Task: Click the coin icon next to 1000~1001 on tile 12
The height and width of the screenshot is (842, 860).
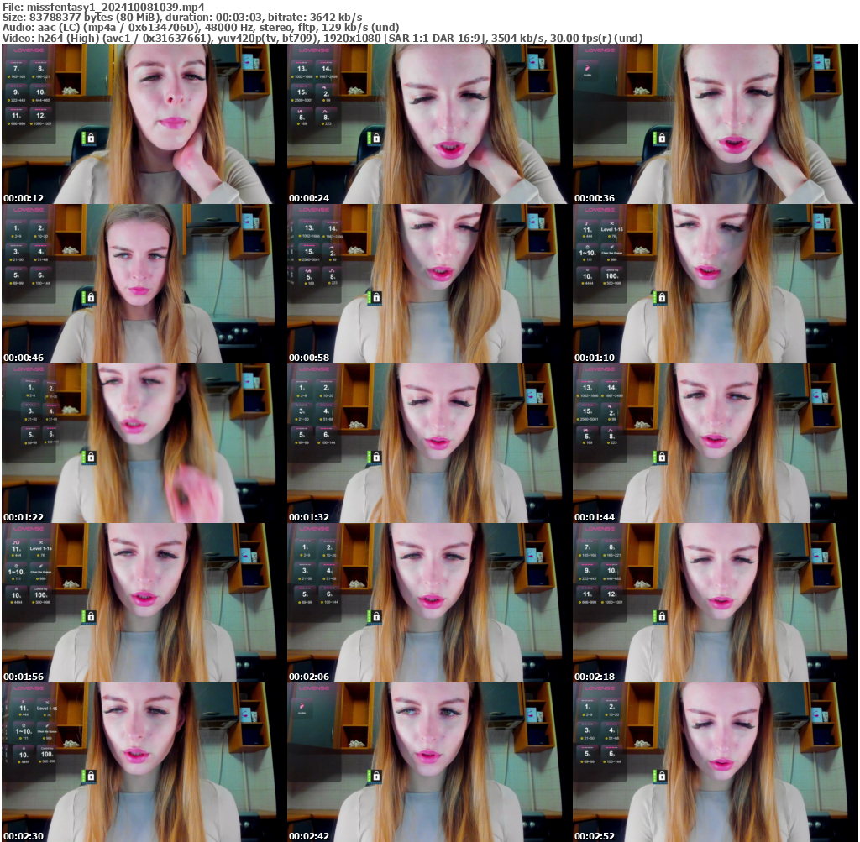Action: pos(31,123)
